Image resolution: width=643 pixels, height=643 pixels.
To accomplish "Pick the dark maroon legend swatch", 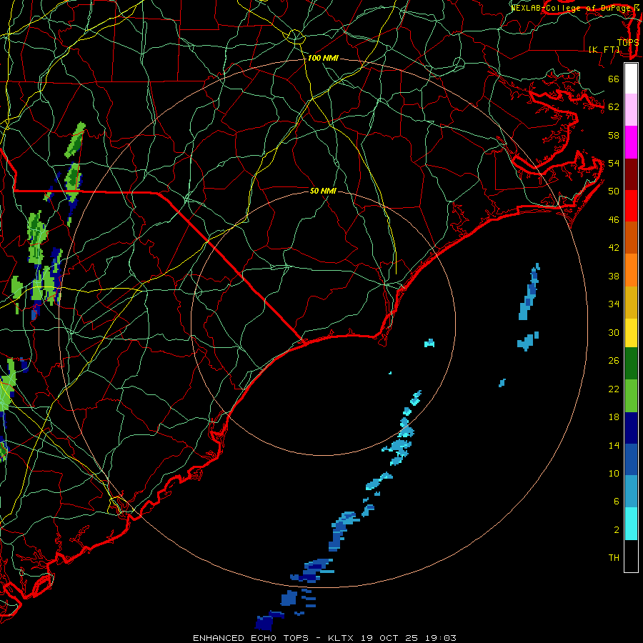I will pos(631,174).
